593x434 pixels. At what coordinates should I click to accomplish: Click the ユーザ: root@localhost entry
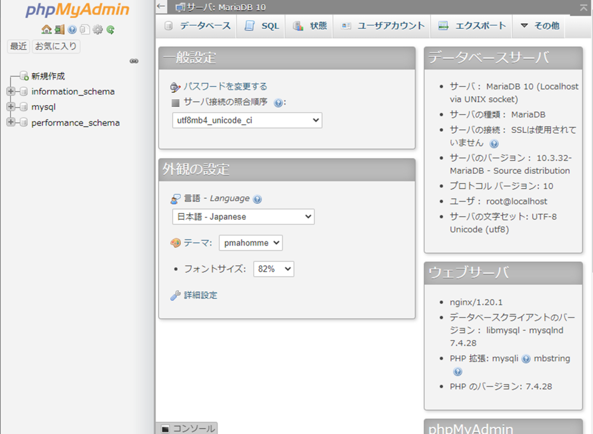point(499,201)
